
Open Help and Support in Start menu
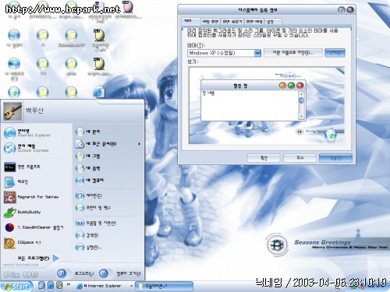point(96,223)
